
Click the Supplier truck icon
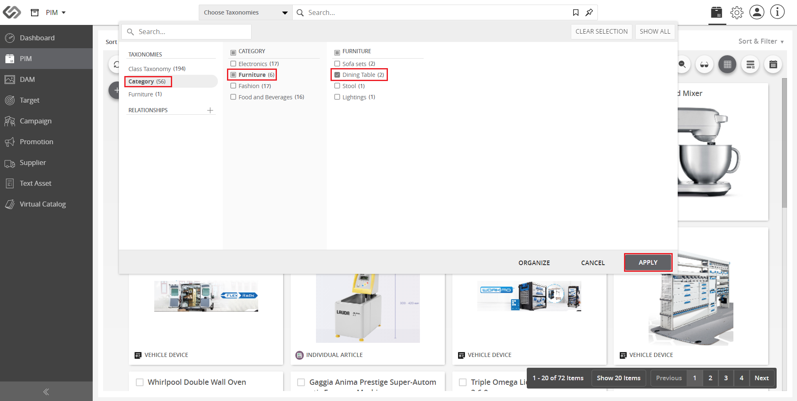10,163
